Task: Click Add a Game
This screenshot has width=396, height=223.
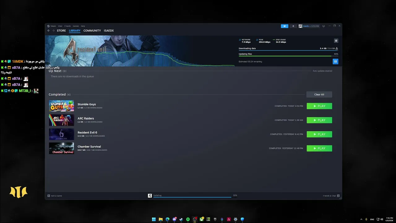Action: (x=55, y=196)
